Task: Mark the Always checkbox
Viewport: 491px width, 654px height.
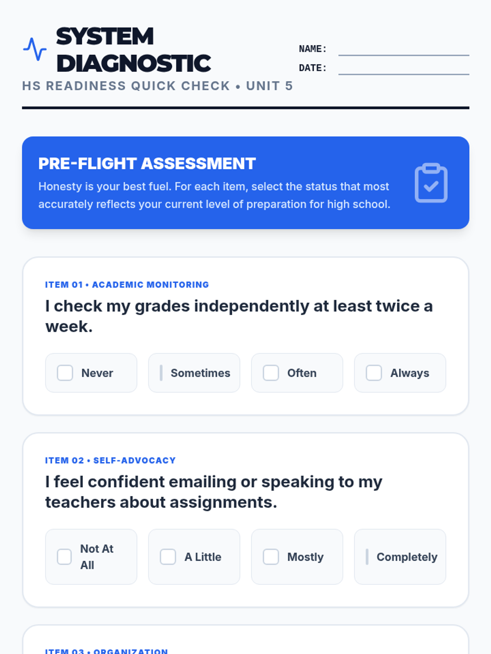Action: [374, 373]
